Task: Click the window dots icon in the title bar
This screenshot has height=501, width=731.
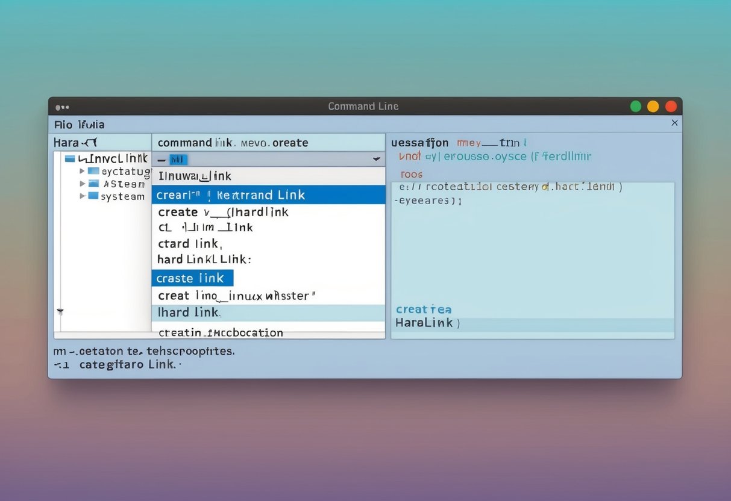Action: tap(62, 106)
